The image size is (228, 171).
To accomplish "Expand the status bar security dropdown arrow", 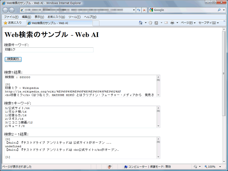I will (x=200, y=167).
